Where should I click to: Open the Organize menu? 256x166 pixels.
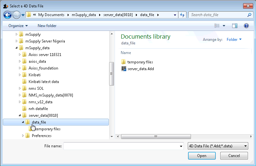point(18,26)
